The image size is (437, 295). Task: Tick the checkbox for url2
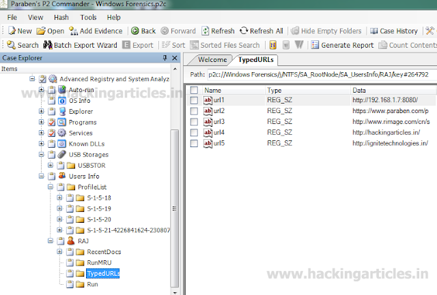(194, 111)
